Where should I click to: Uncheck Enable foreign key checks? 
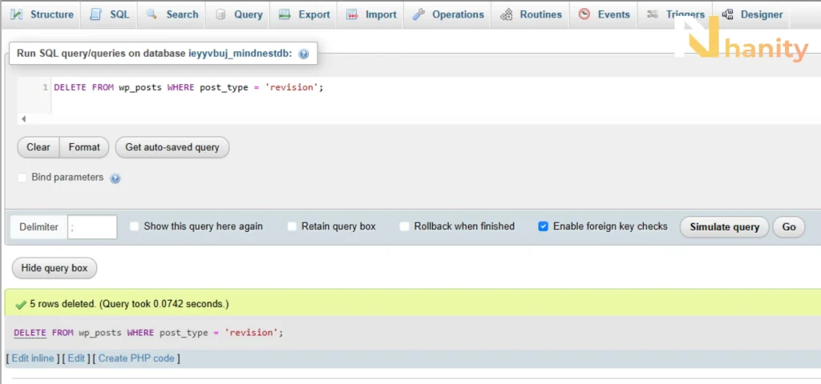tap(544, 226)
